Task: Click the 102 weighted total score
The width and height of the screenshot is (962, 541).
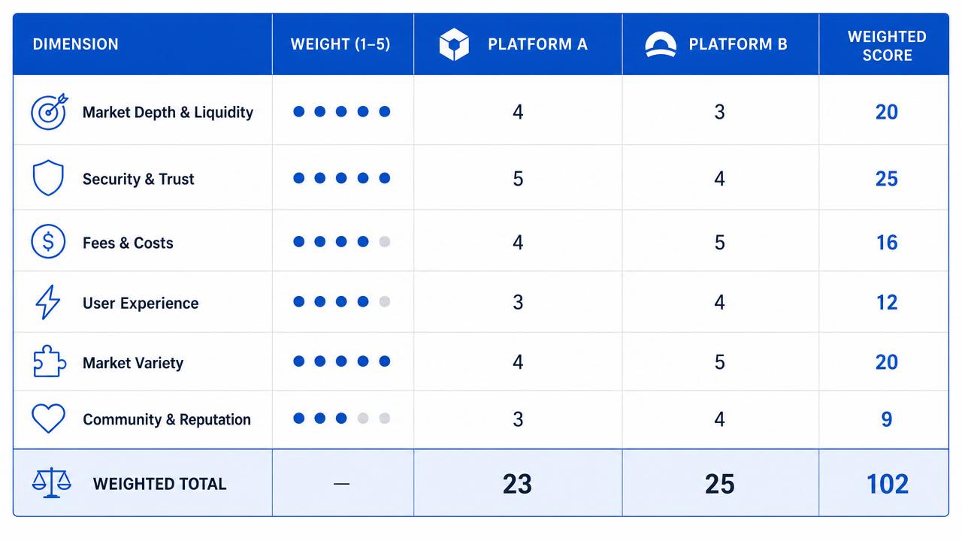Action: tap(887, 484)
